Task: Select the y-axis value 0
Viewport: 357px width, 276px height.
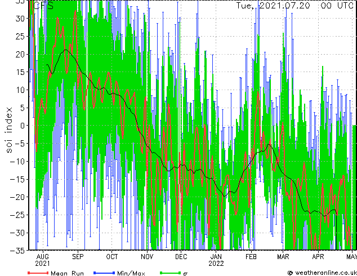Action: click(23, 126)
